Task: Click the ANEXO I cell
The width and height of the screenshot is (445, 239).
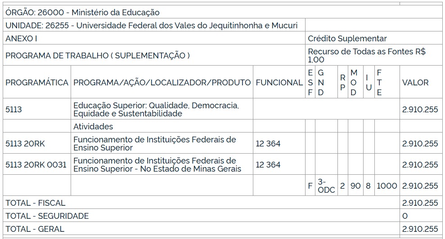Action: pyautogui.click(x=22, y=39)
